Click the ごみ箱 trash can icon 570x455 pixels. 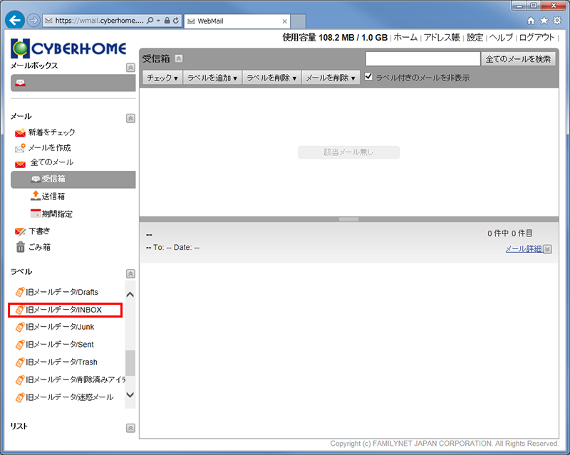coord(20,247)
